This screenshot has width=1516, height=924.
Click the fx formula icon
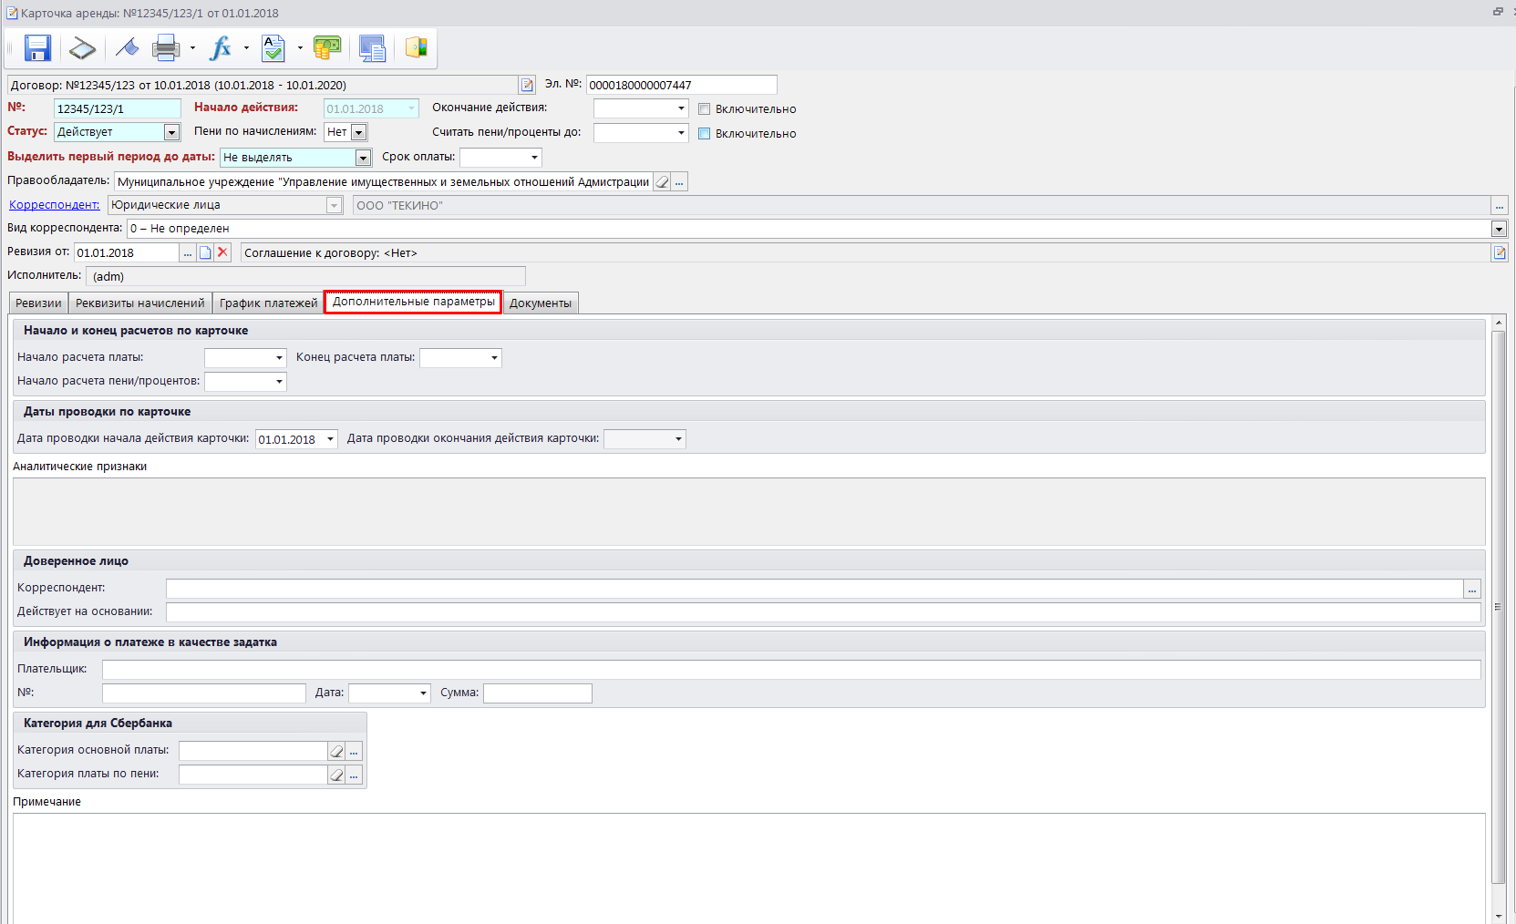221,47
